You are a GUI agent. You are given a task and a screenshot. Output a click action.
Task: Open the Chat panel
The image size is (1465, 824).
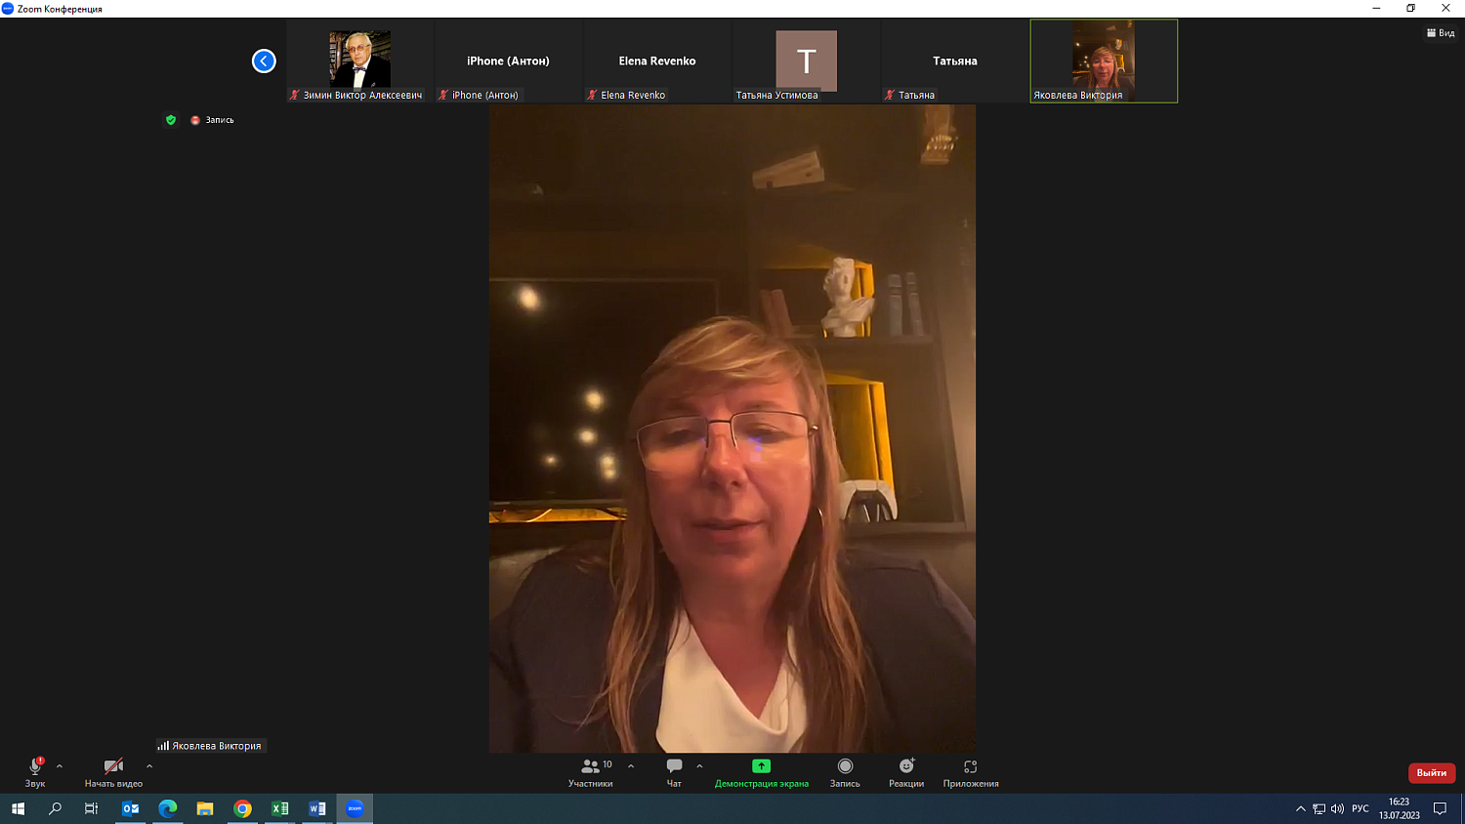pos(674,772)
